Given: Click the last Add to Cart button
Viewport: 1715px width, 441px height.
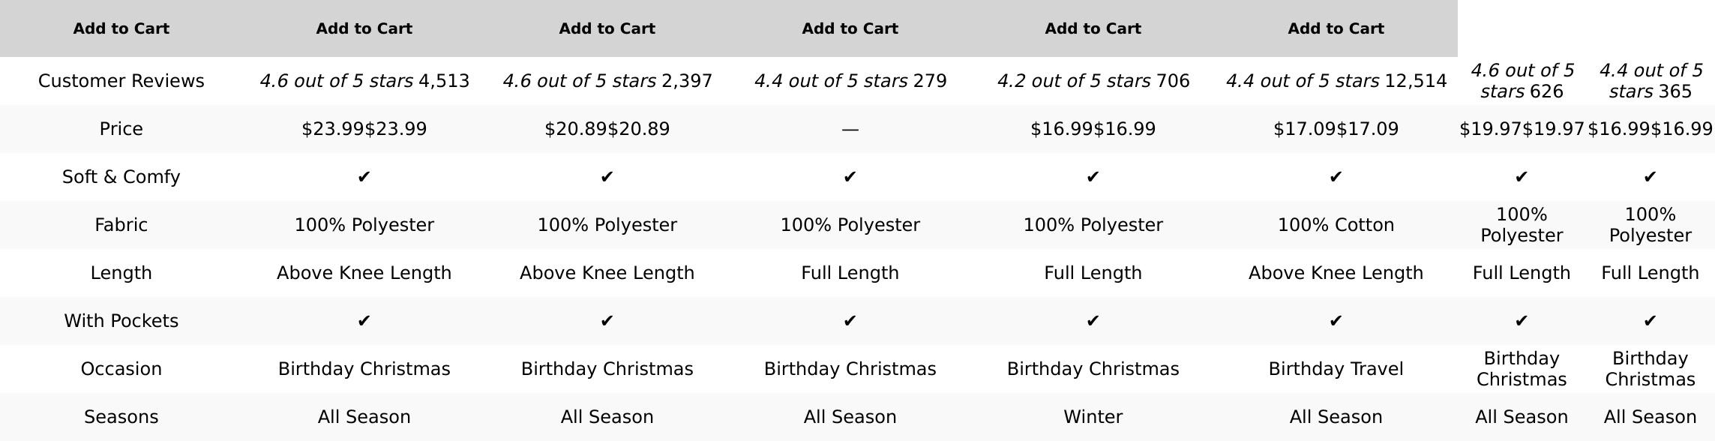Looking at the screenshot, I should 1336,28.
